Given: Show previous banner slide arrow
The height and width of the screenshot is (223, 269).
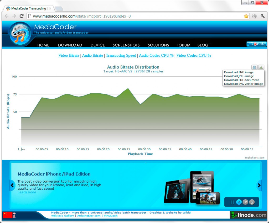Looking at the screenshot, I should 12,185.
